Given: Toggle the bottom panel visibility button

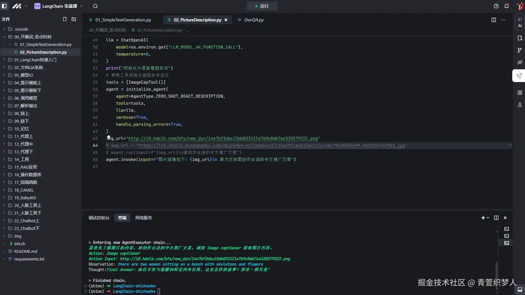Looking at the screenshot, I should pos(520,290).
